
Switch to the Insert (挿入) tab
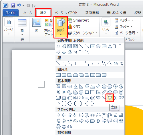tap(43, 13)
